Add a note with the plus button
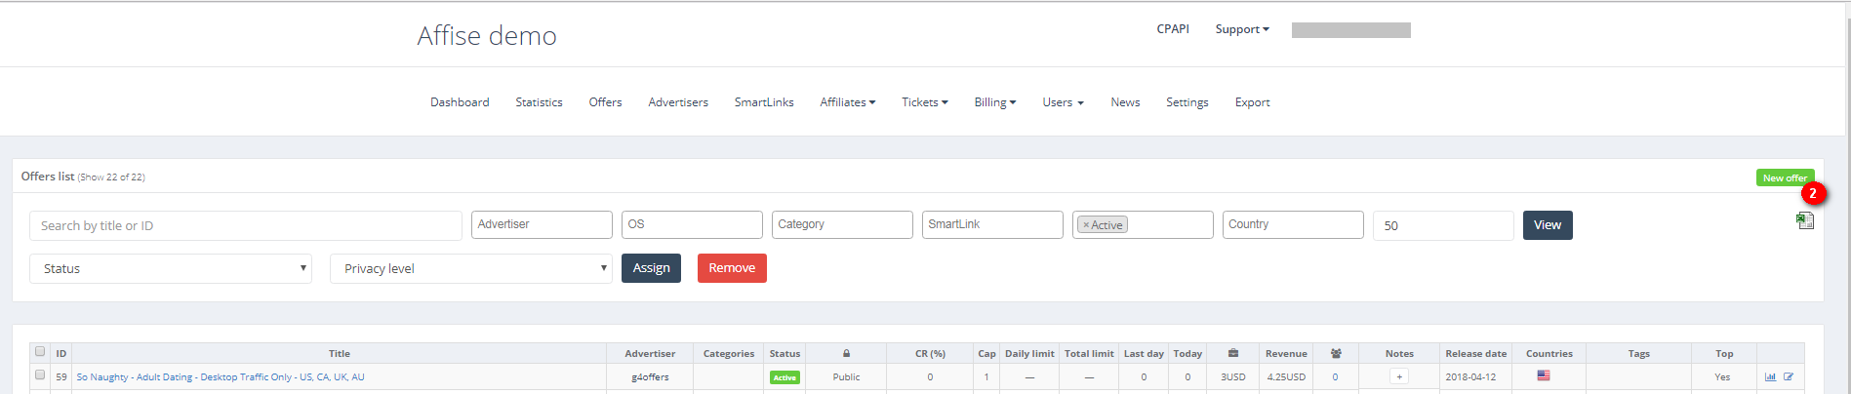Screen dimensions: 1851x394 click(1398, 377)
